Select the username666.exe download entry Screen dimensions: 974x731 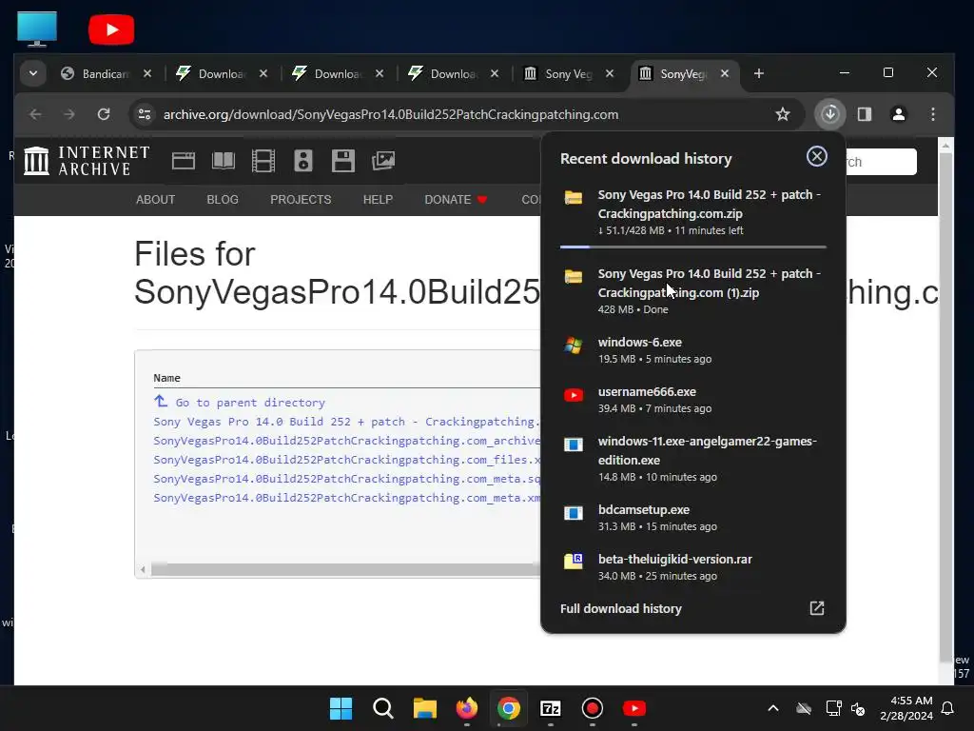click(693, 400)
